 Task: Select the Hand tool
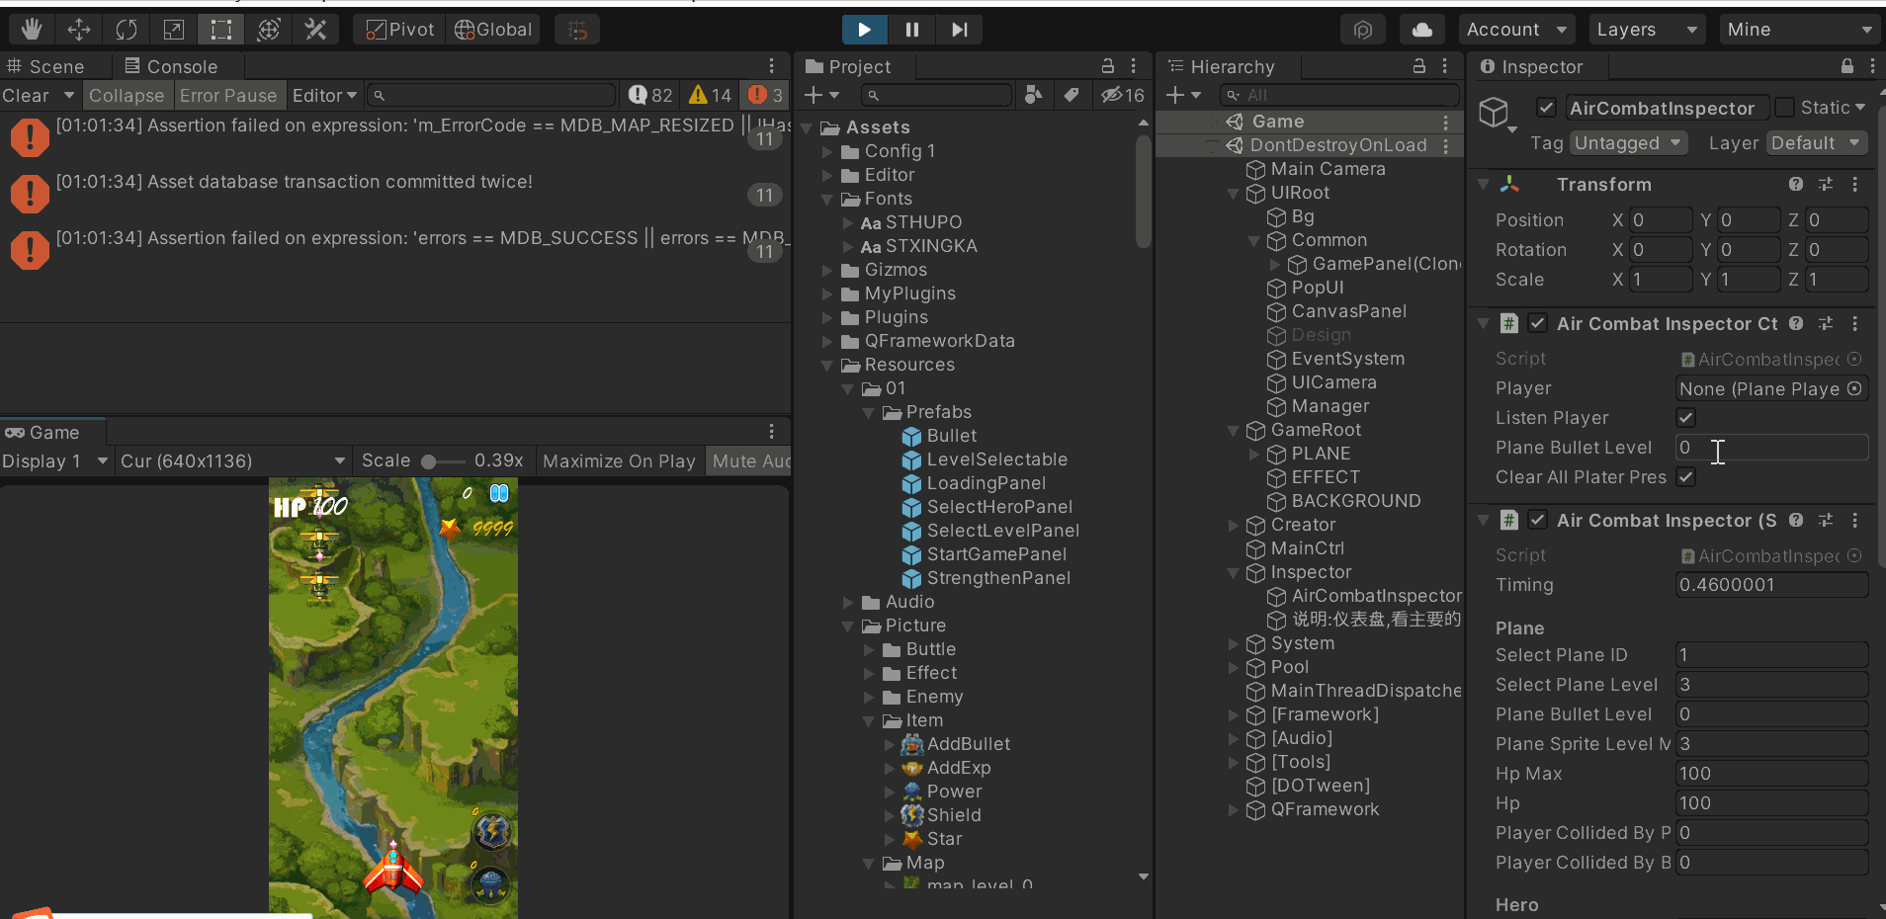31,30
